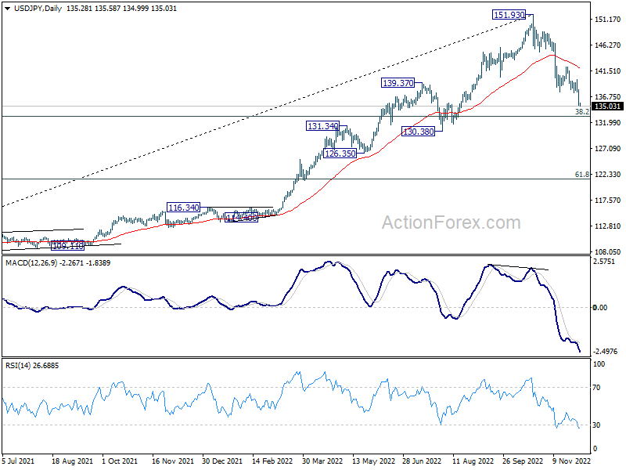
Task: Click the 61.8 Fibonacci level label
Action: coord(581,175)
